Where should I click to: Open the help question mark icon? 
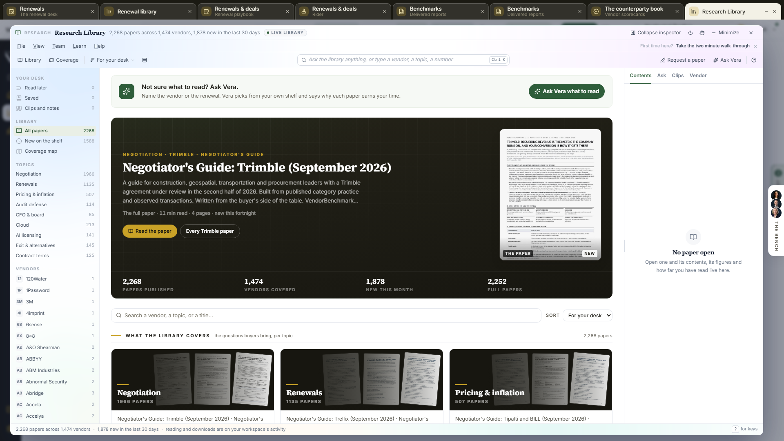[754, 60]
